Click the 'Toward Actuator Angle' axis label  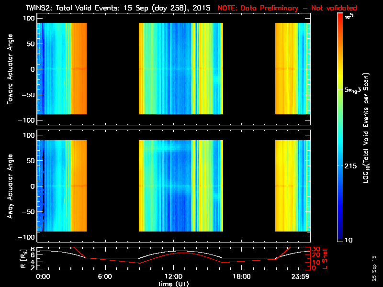tap(10, 69)
